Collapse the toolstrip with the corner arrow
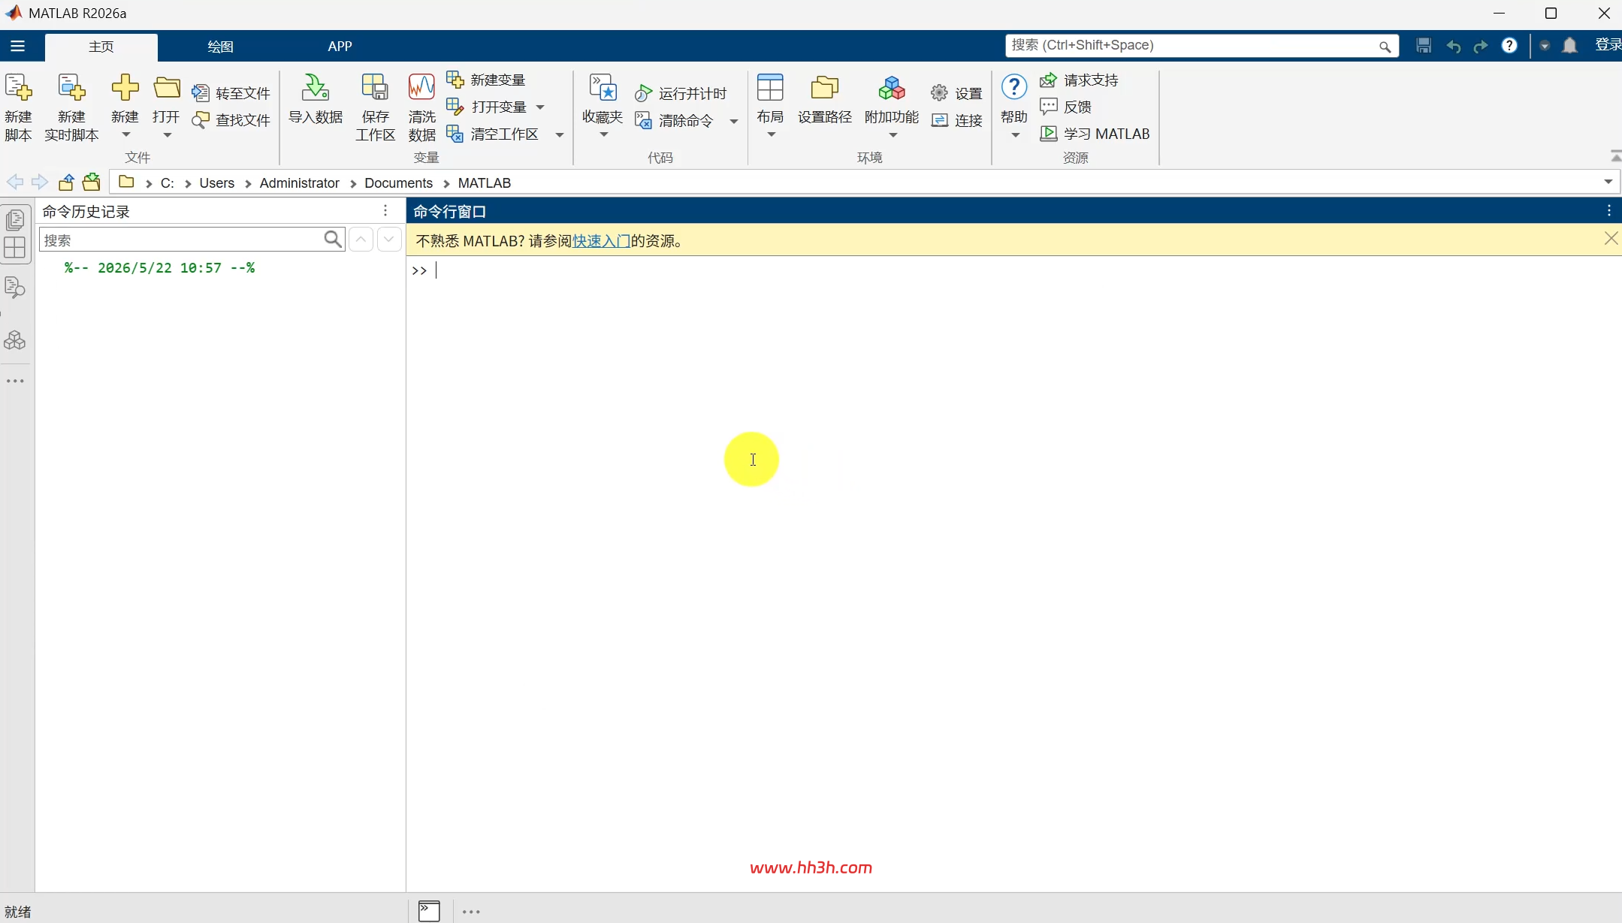Image resolution: width=1622 pixels, height=923 pixels. pyautogui.click(x=1615, y=155)
